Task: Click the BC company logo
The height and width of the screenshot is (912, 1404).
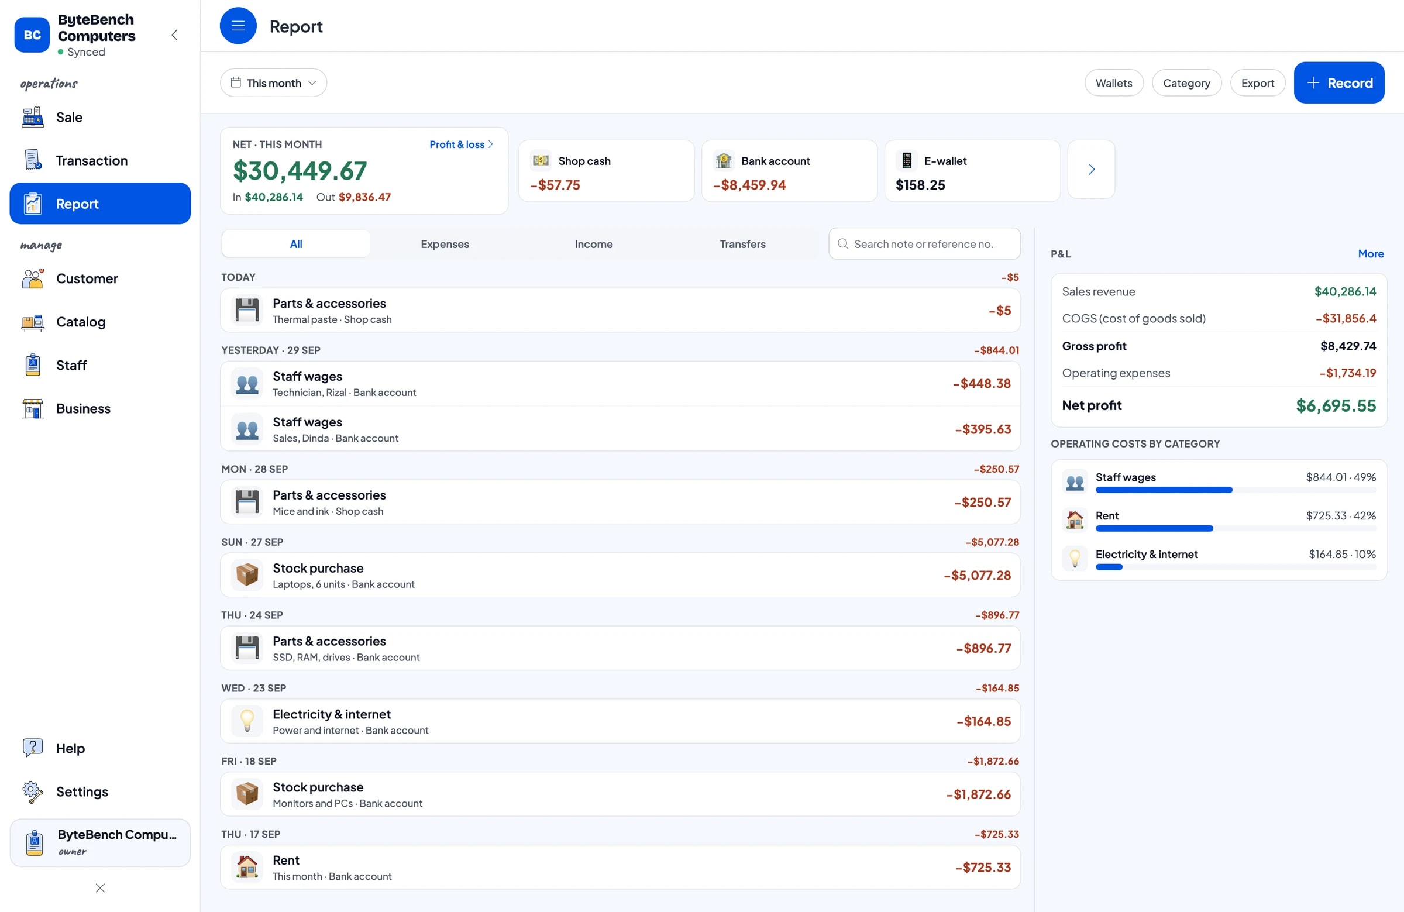Action: pyautogui.click(x=32, y=35)
